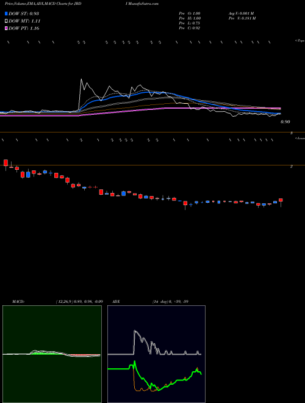Click the last red candlestick at far right

click(x=281, y=200)
